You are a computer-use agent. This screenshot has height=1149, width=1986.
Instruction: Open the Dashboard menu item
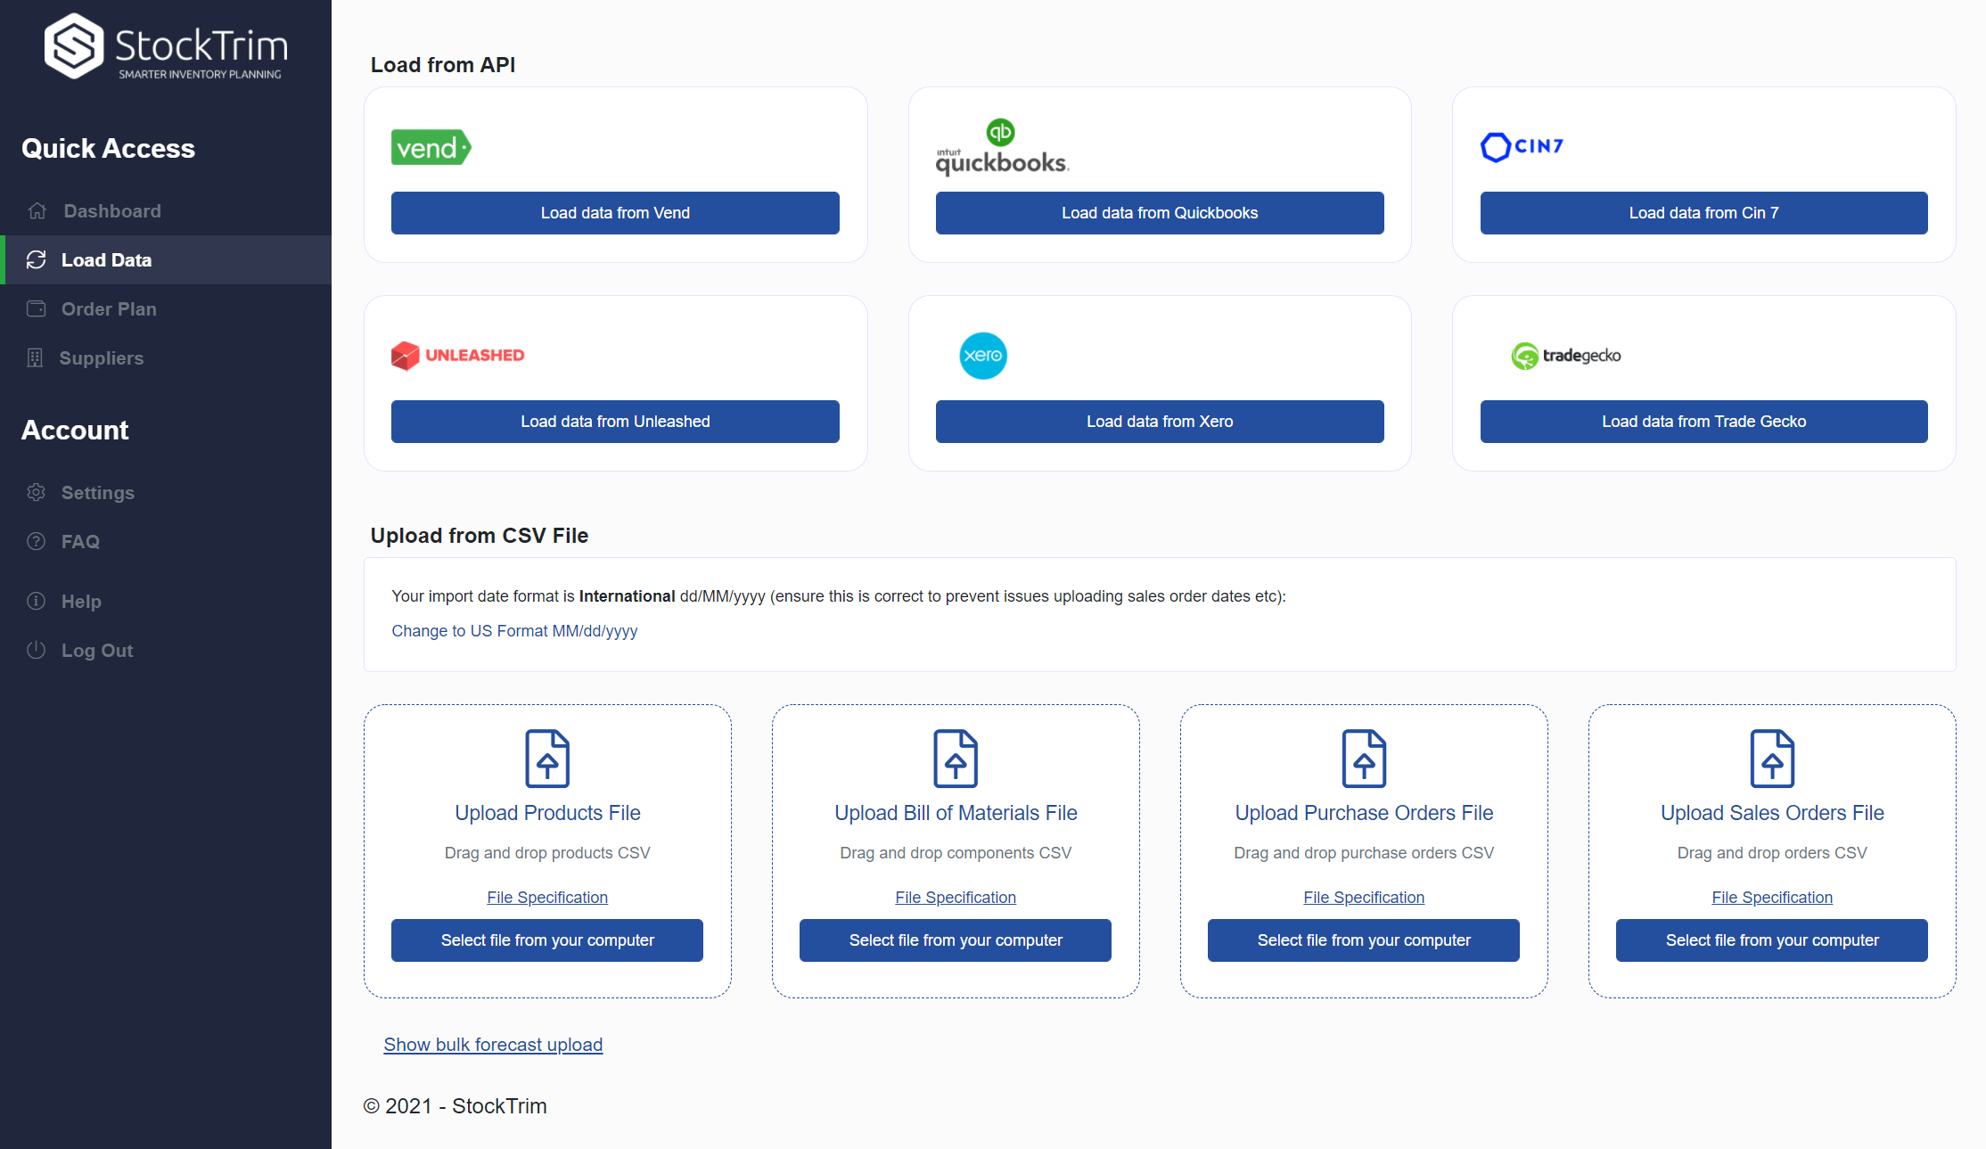click(x=111, y=209)
